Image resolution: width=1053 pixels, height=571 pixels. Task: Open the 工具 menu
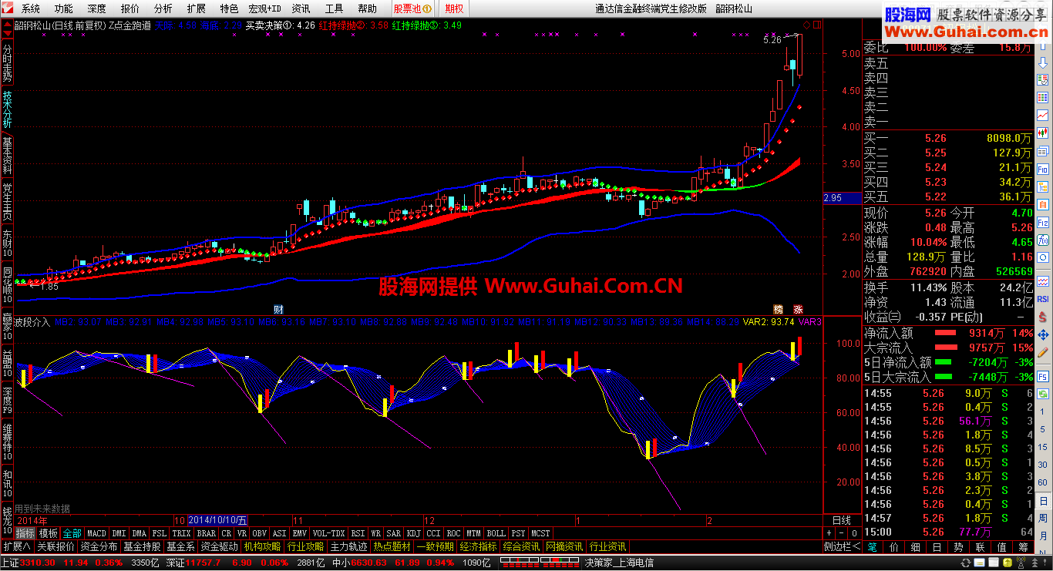pos(334,8)
